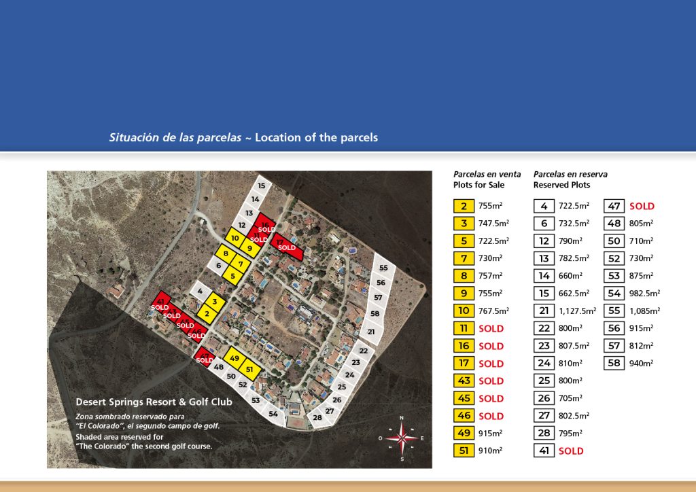Select the "790m²" area value
Image resolution: width=696 pixels, height=492 pixels.
(570, 241)
